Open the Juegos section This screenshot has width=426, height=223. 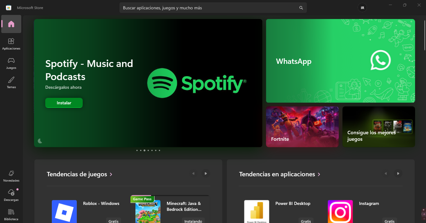point(11,63)
